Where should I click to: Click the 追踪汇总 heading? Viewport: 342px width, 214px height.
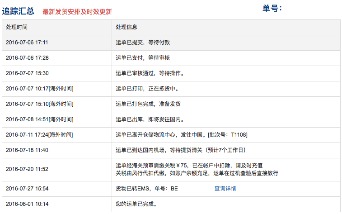[x=18, y=11]
